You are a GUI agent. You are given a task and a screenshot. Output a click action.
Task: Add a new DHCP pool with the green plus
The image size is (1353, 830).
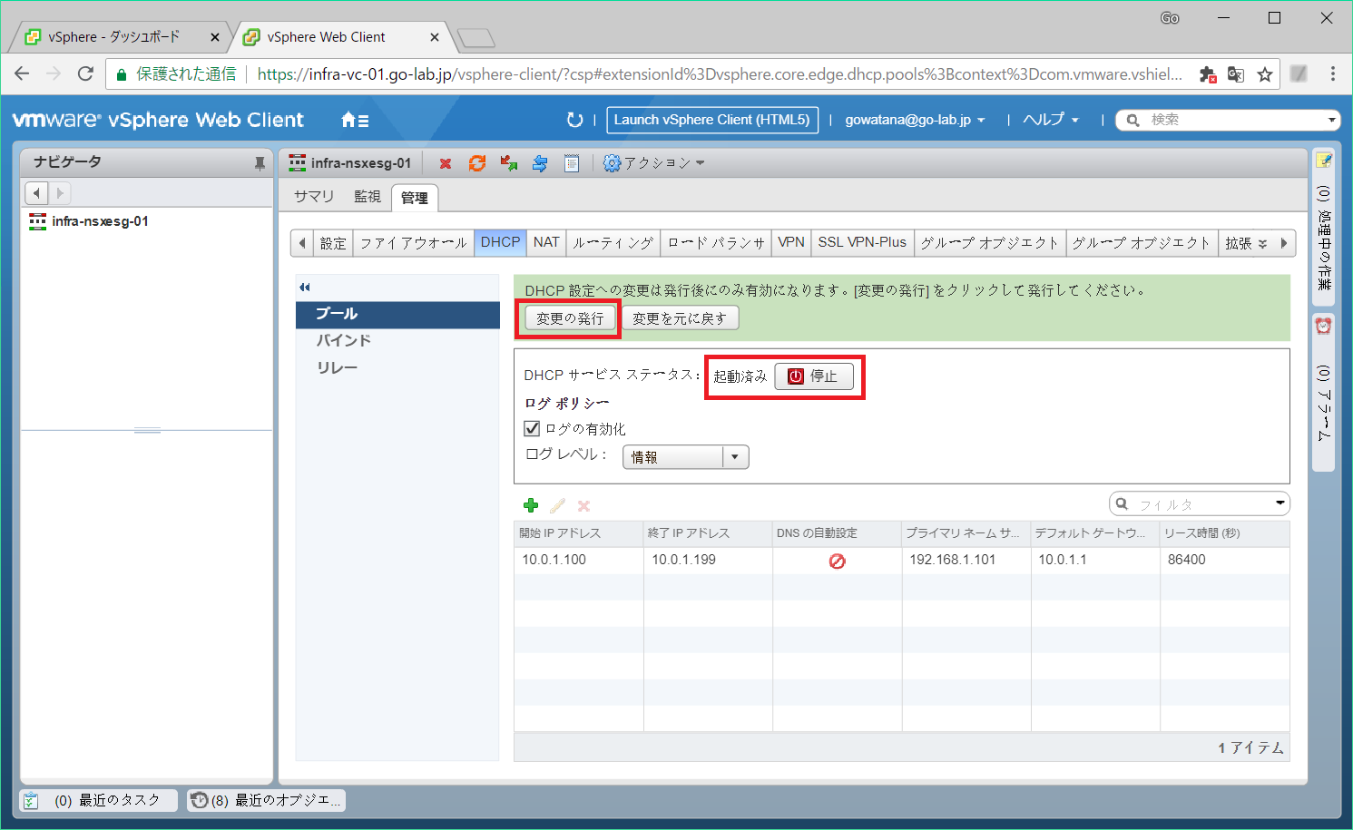click(x=531, y=505)
